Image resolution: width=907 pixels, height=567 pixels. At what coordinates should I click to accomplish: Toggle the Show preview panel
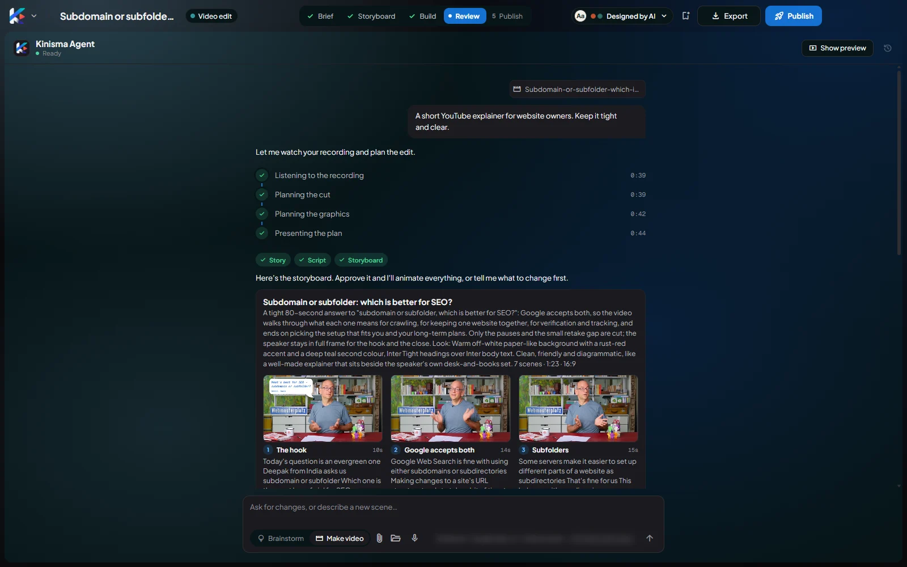[x=837, y=48]
